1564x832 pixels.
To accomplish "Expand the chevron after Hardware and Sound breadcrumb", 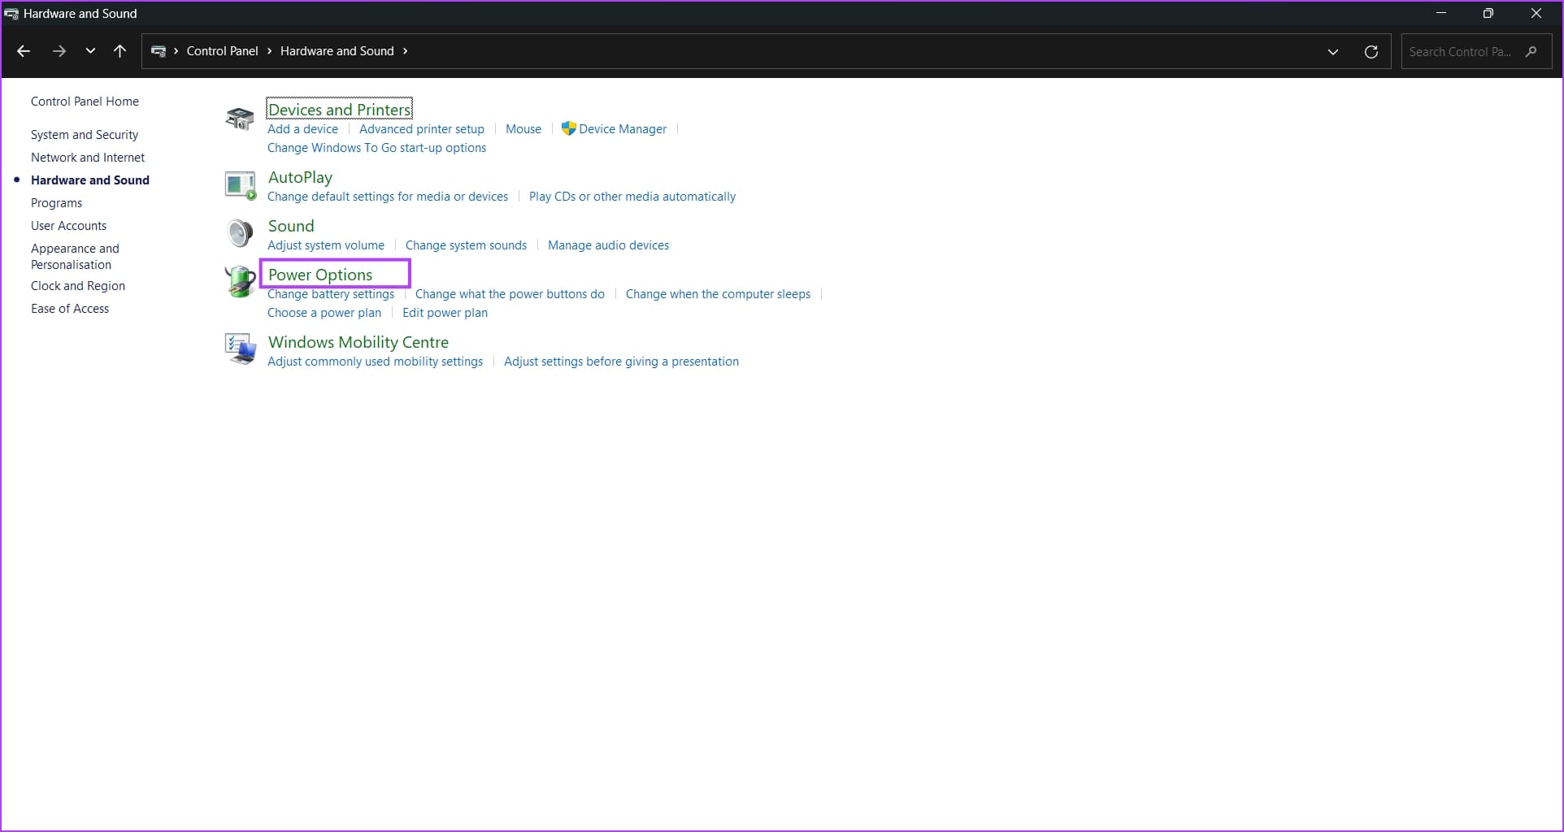I will [x=405, y=51].
